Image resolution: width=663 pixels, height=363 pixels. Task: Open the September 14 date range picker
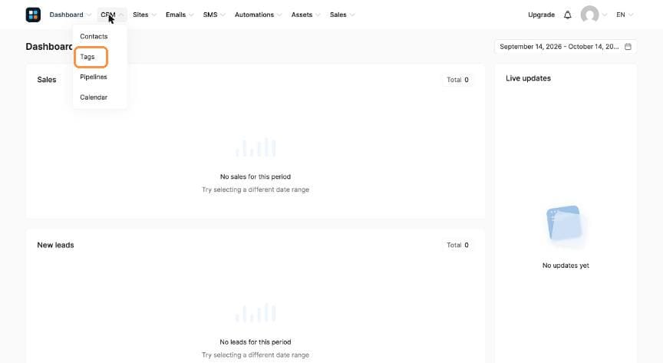point(566,47)
